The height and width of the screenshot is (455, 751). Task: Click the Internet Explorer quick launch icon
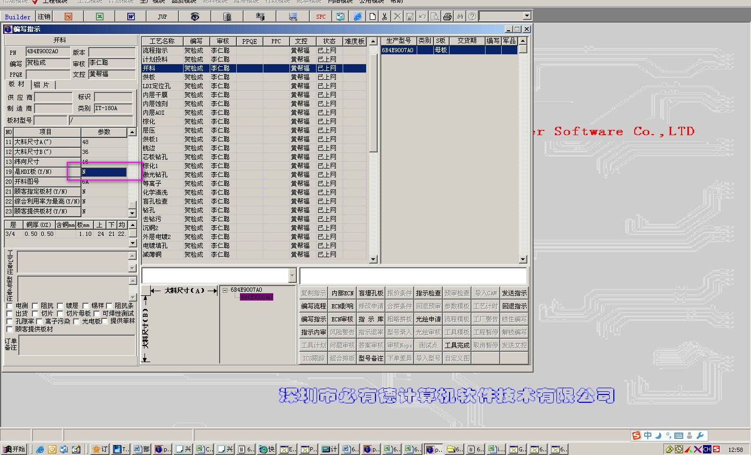pyautogui.click(x=40, y=449)
